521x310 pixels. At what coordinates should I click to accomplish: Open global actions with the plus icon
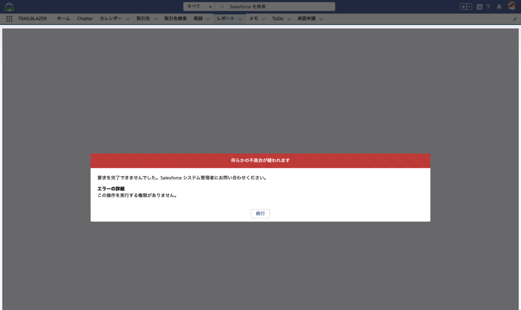(479, 7)
